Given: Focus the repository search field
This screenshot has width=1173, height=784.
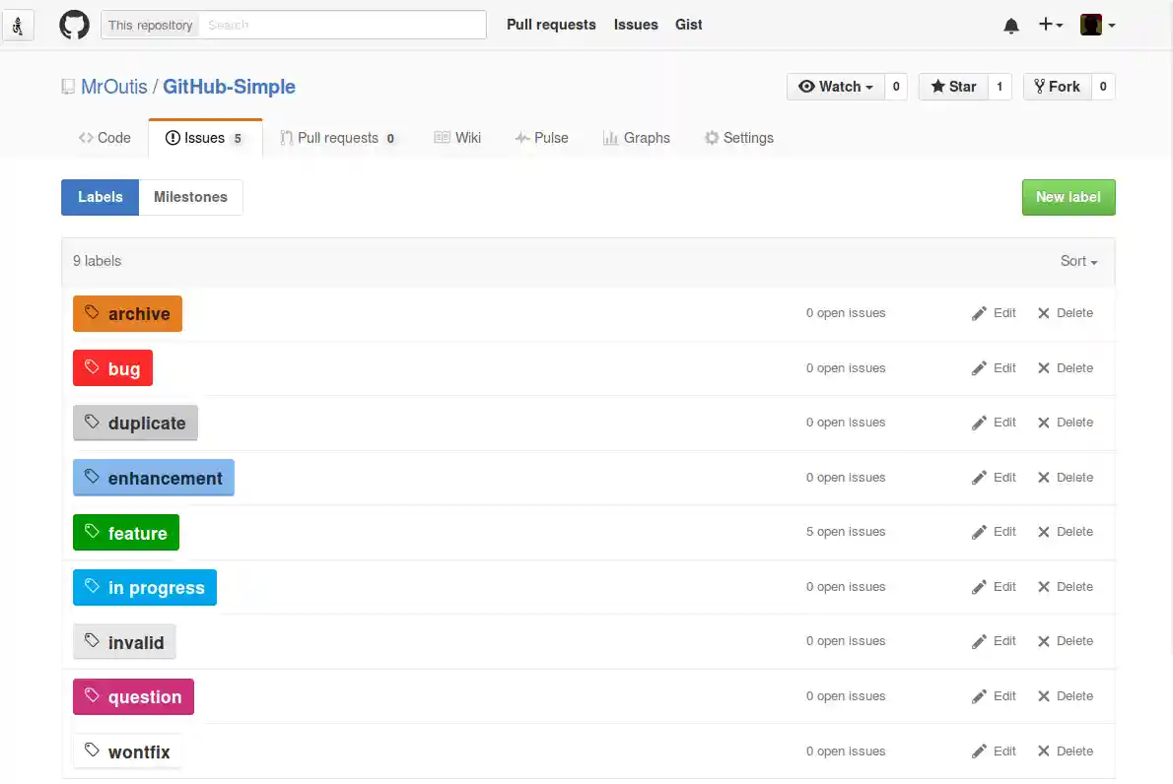Looking at the screenshot, I should 341,26.
